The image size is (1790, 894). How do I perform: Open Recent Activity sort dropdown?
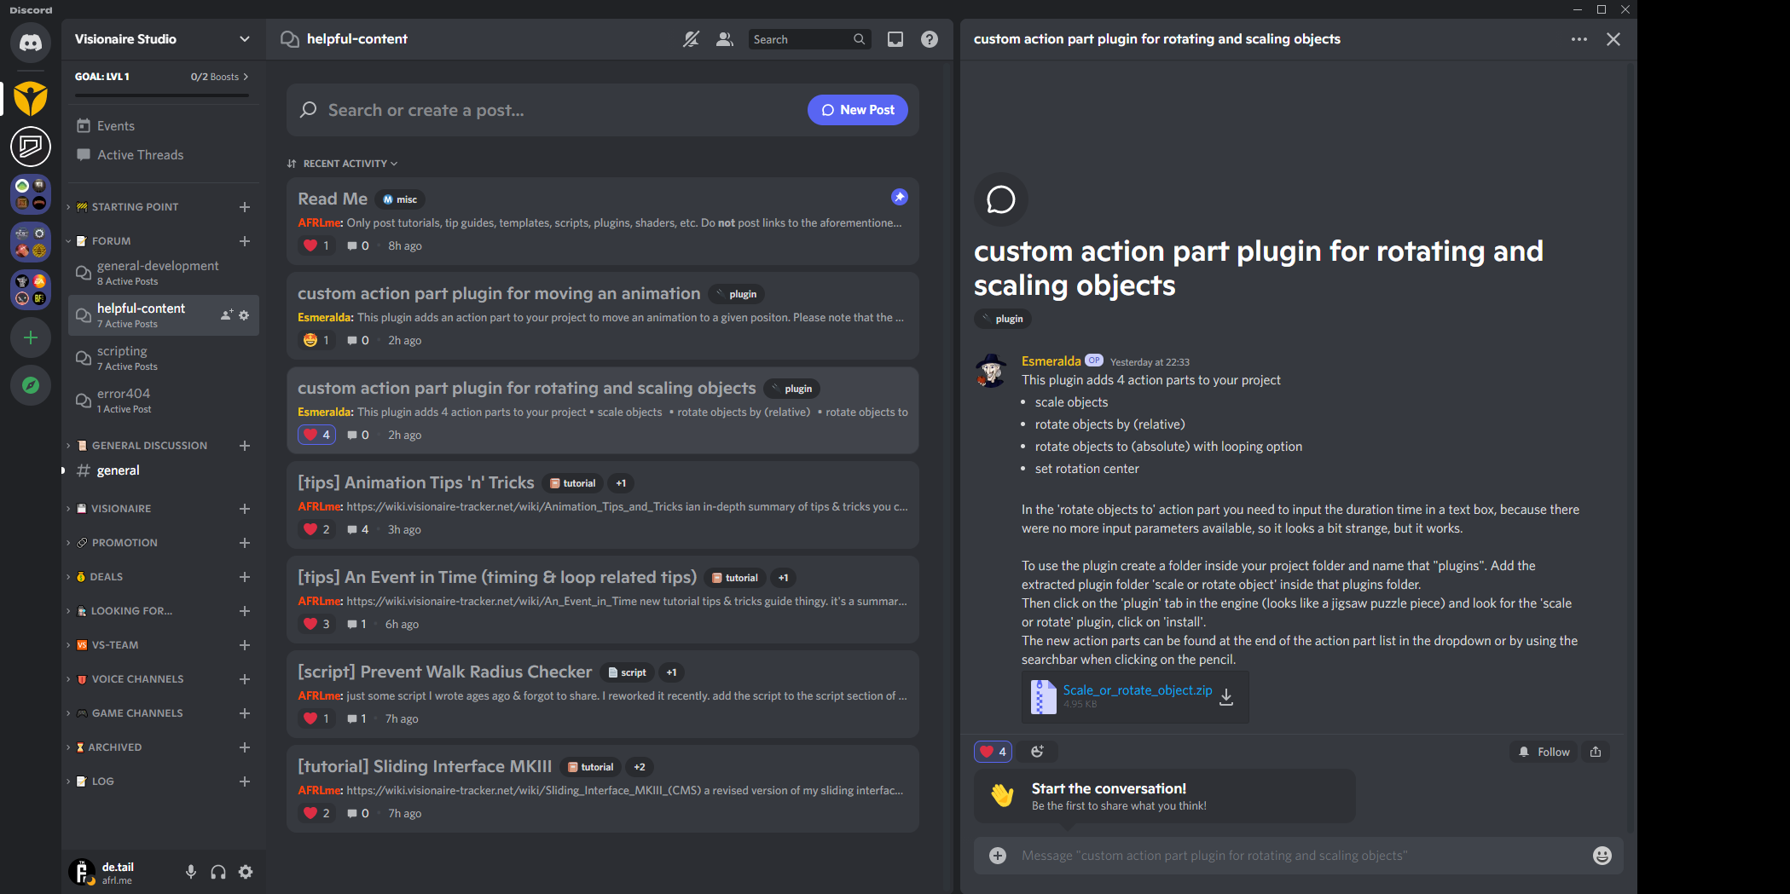click(x=343, y=164)
